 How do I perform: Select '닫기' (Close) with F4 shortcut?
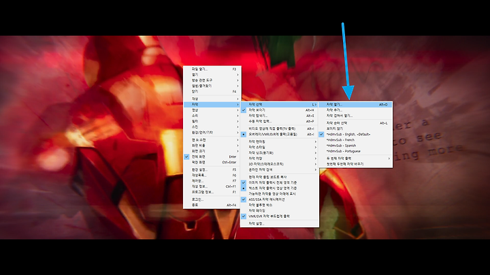point(212,92)
